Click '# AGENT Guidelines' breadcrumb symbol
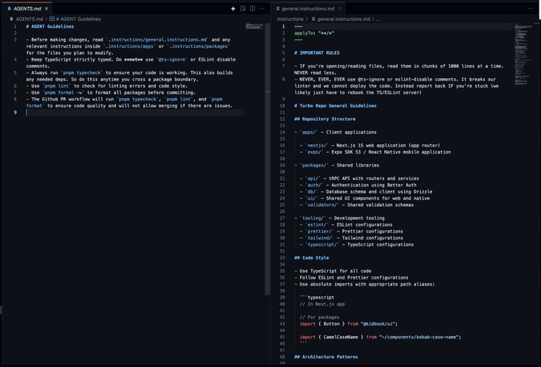The image size is (541, 367). (x=76, y=19)
